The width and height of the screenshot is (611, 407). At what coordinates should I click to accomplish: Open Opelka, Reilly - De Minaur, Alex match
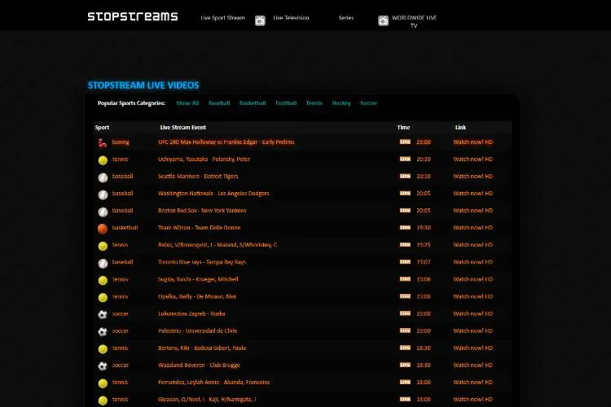coord(197,296)
